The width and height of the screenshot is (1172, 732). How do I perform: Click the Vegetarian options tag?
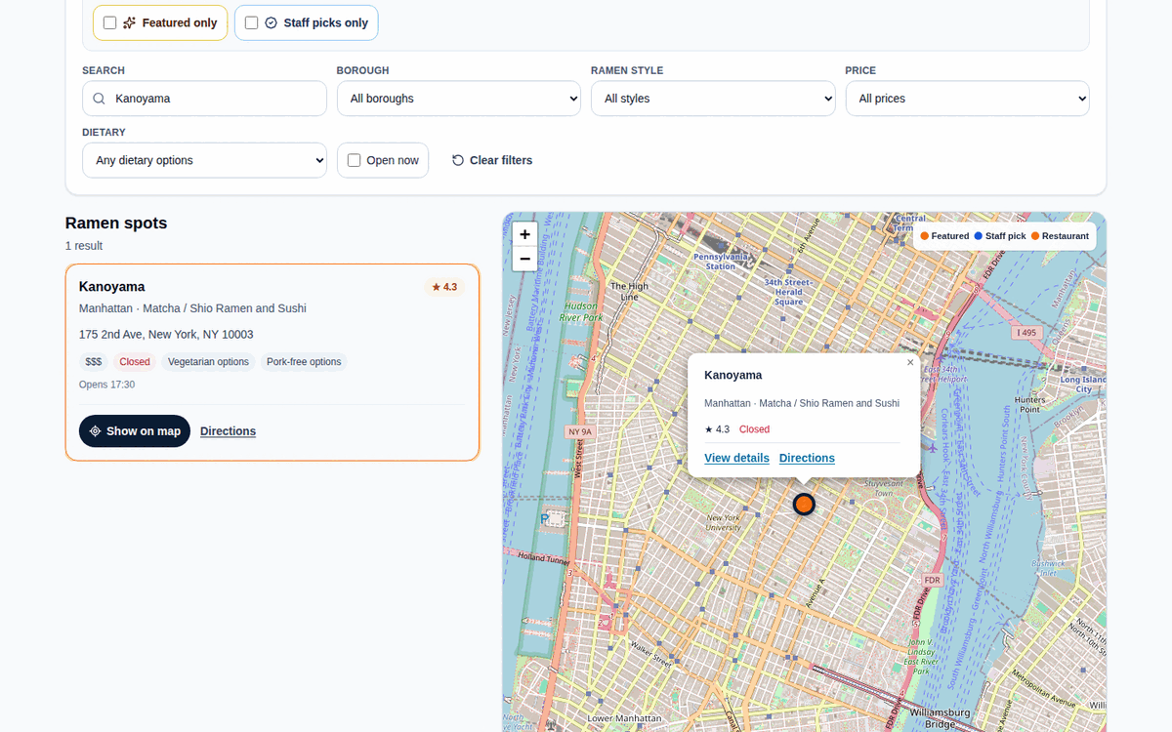(x=208, y=362)
